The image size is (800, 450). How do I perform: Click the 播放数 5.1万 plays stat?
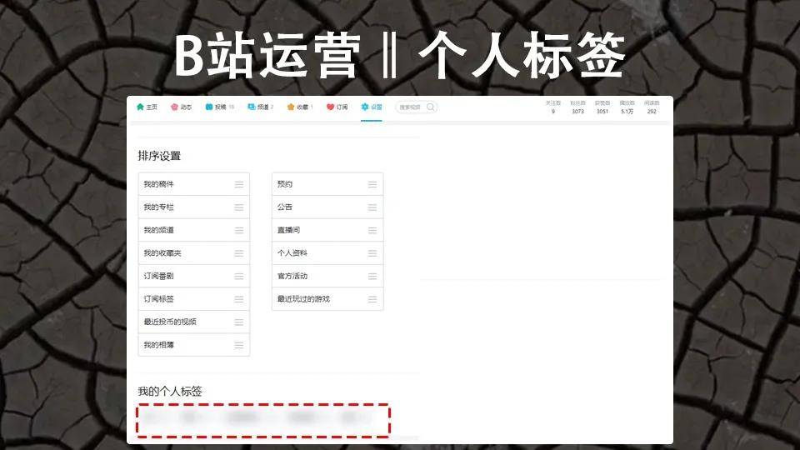(627, 107)
